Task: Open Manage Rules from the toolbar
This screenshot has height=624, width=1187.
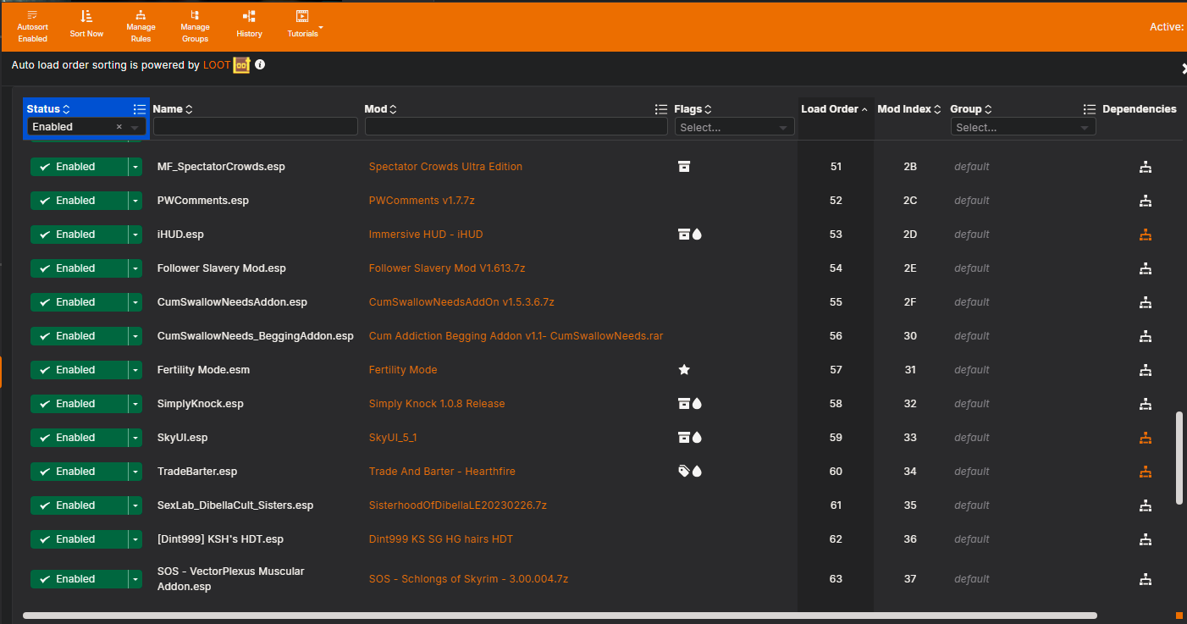Action: 141,26
